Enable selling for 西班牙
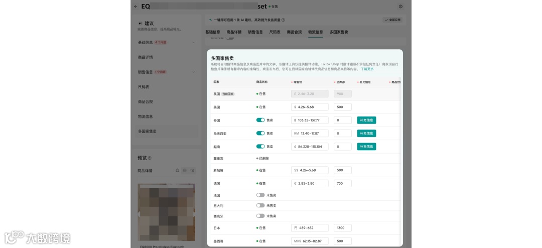Image resolution: width=542 pixels, height=248 pixels. pos(260,216)
